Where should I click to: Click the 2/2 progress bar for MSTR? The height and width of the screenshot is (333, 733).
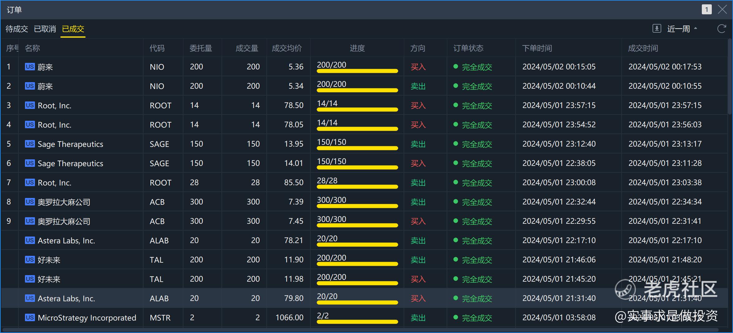pyautogui.click(x=357, y=322)
